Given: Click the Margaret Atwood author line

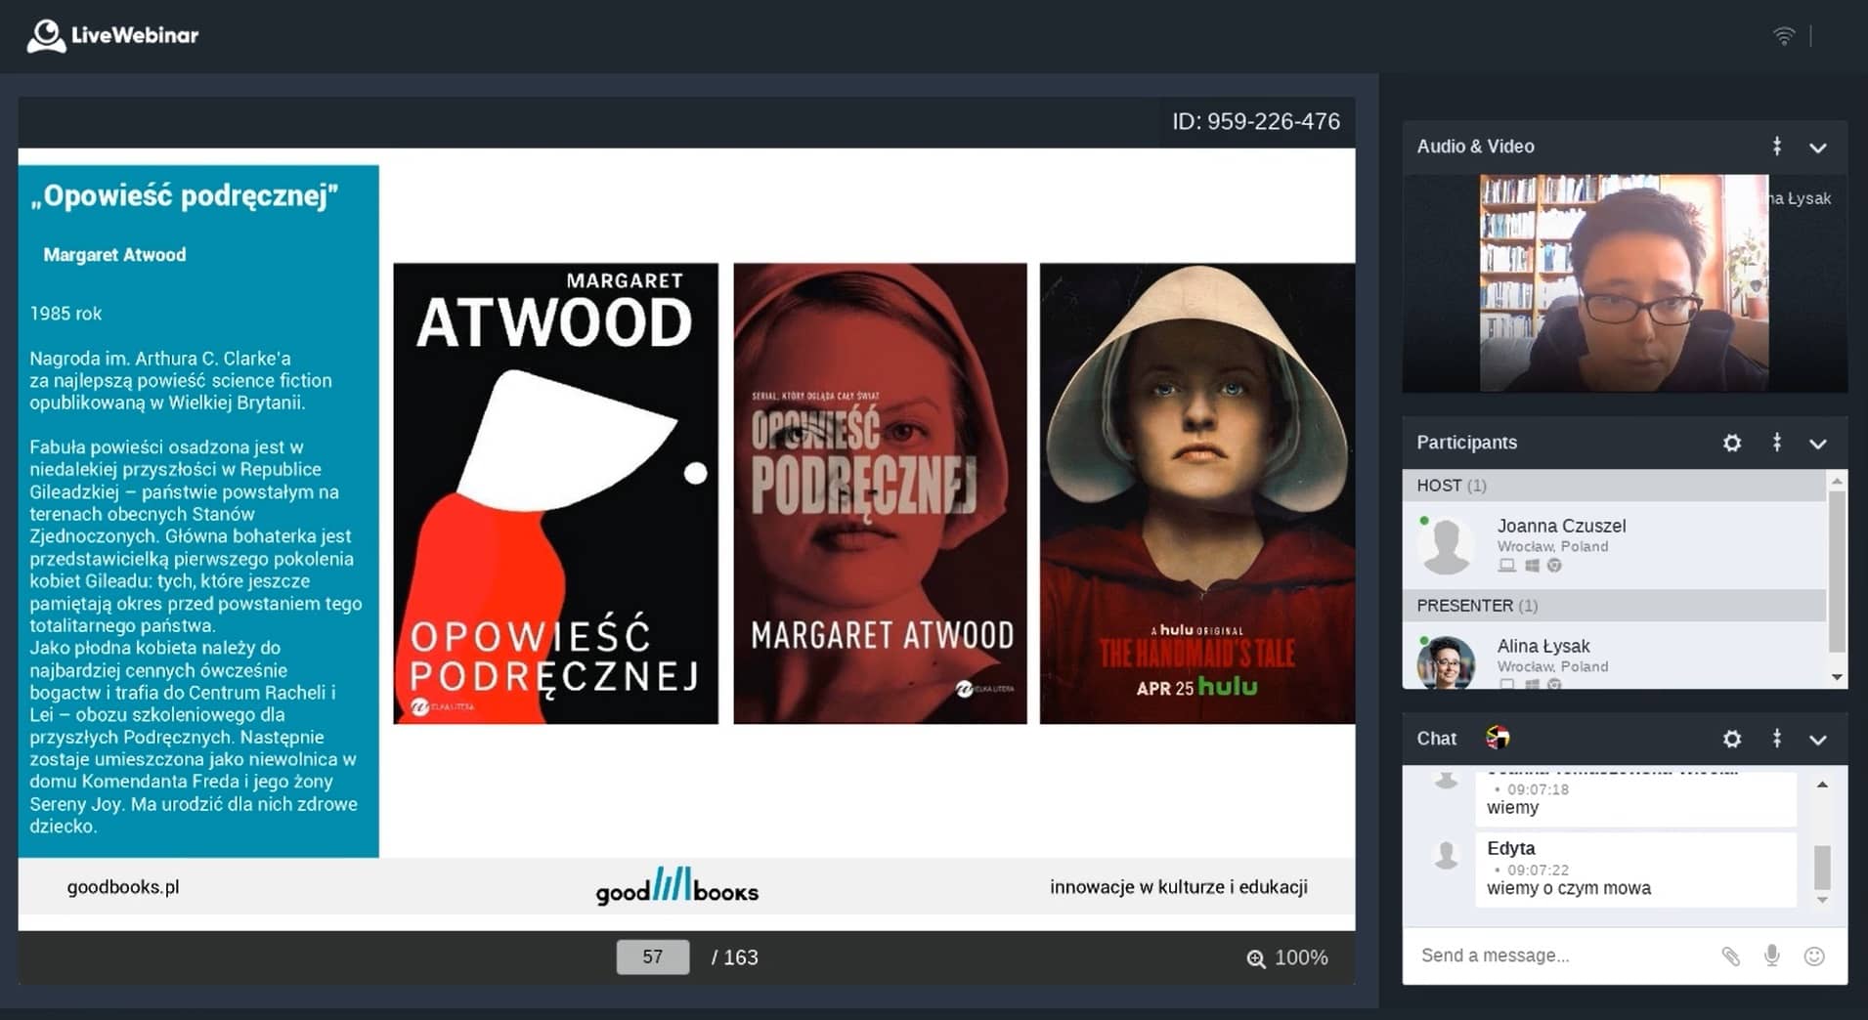Looking at the screenshot, I should (114, 255).
